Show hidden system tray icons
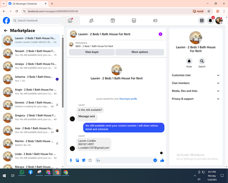The image size is (228, 183). pos(195,176)
